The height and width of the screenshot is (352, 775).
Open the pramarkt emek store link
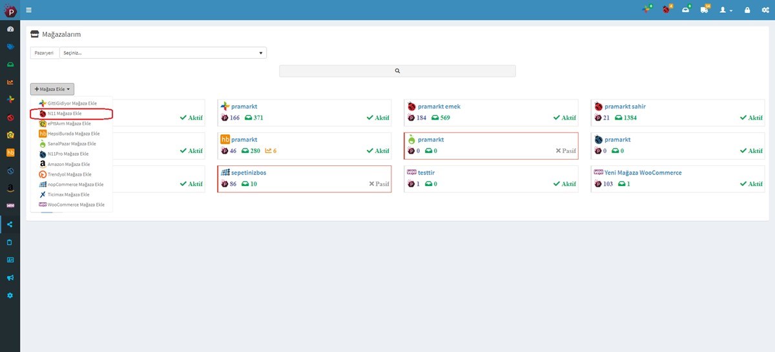pyautogui.click(x=439, y=106)
